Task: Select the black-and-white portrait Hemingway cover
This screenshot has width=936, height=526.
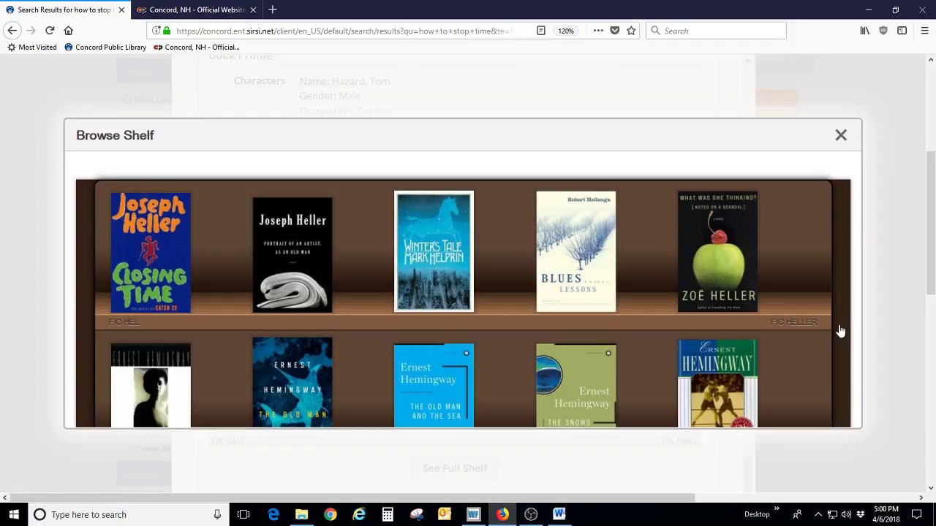Action: [x=151, y=385]
